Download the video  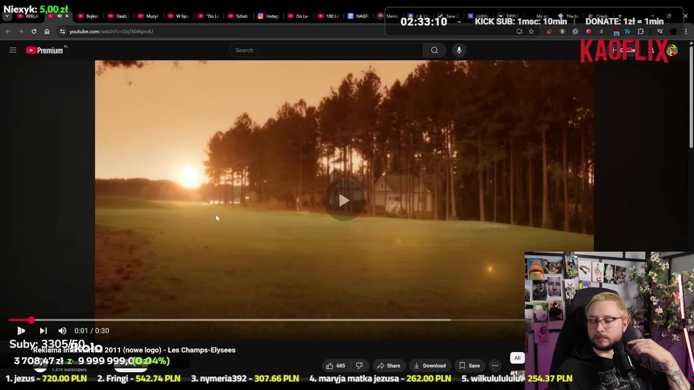click(429, 366)
